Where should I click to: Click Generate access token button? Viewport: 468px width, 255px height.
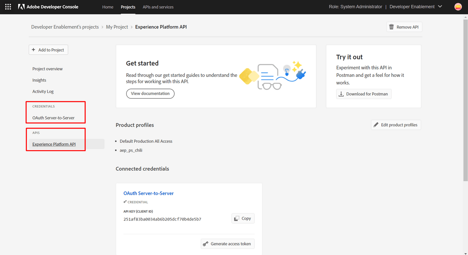click(227, 244)
